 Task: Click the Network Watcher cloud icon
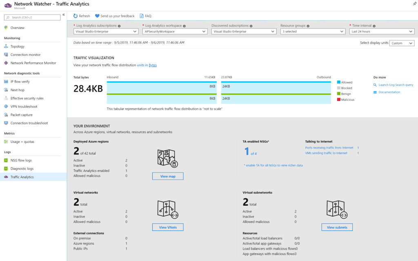[x=8, y=5]
